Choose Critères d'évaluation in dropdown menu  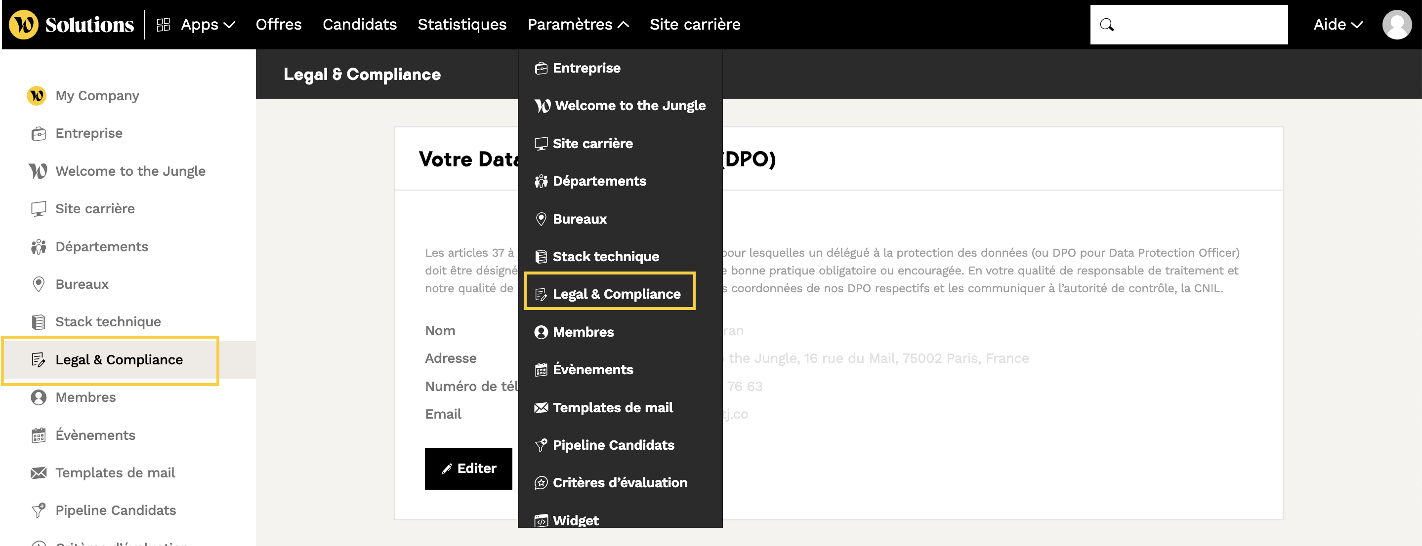[620, 483]
